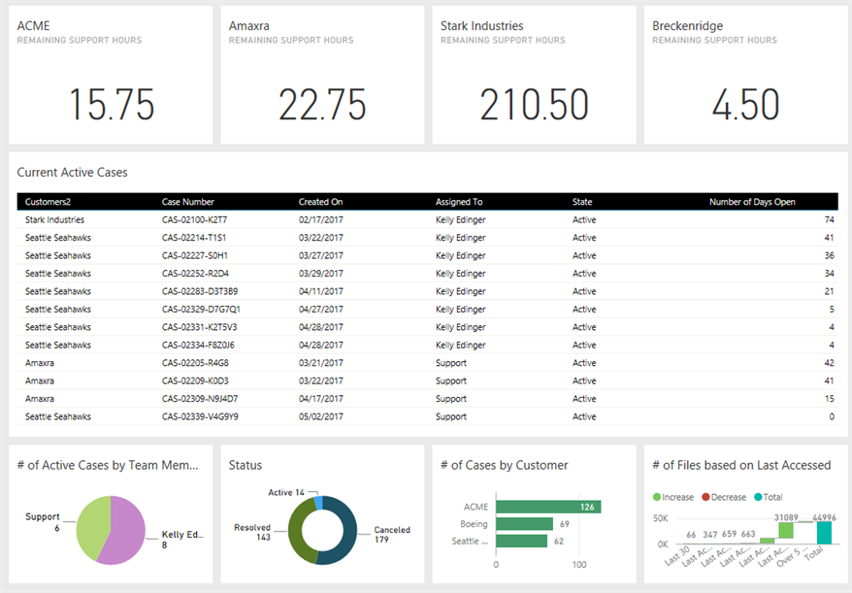852x593 pixels.
Task: Select case number CAS-02227-S0H1
Action: 194,255
